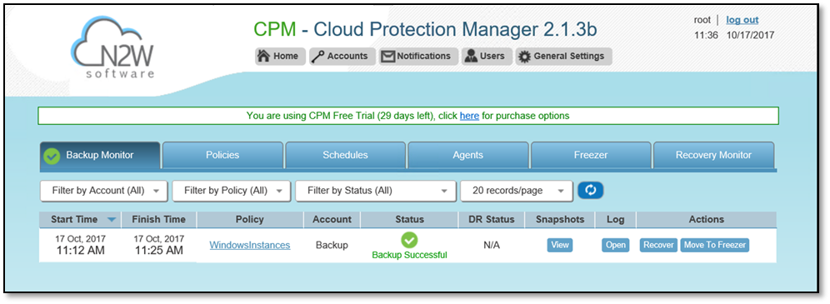The width and height of the screenshot is (830, 304).
Task: Click the 'here' purchase options link
Action: 469,115
